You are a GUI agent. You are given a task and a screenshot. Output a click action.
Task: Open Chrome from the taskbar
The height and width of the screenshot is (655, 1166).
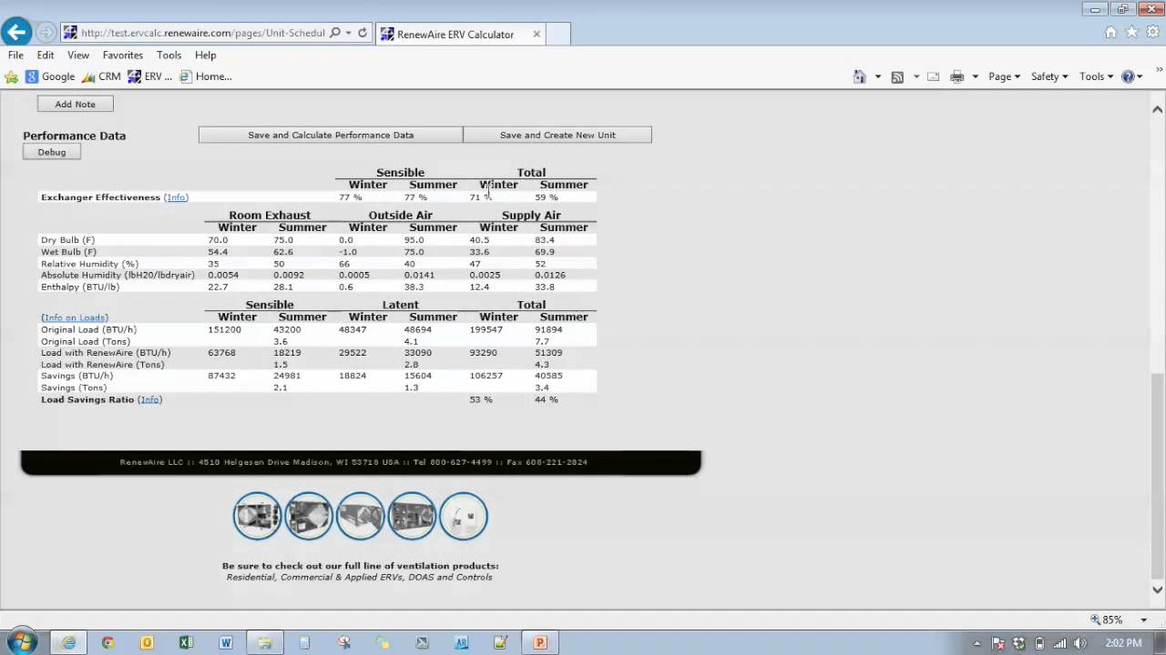pos(107,642)
